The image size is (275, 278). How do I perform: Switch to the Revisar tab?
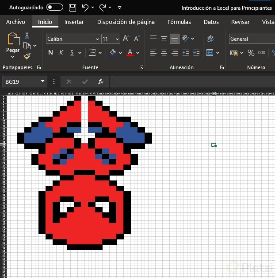(241, 22)
